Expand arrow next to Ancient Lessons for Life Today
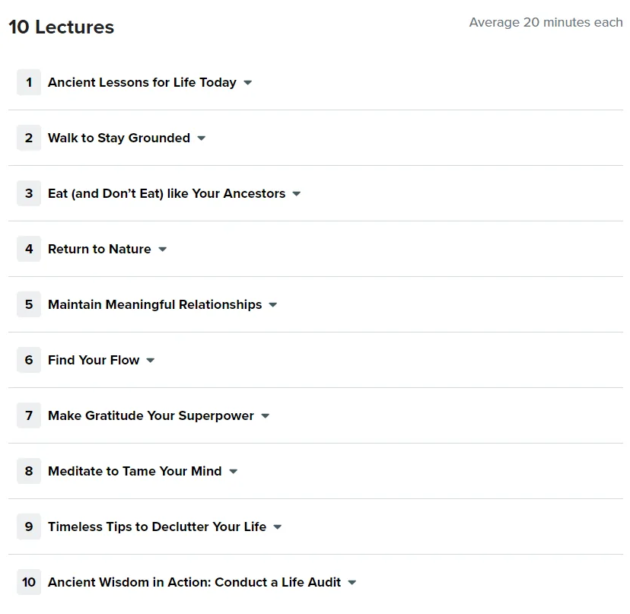 point(248,83)
